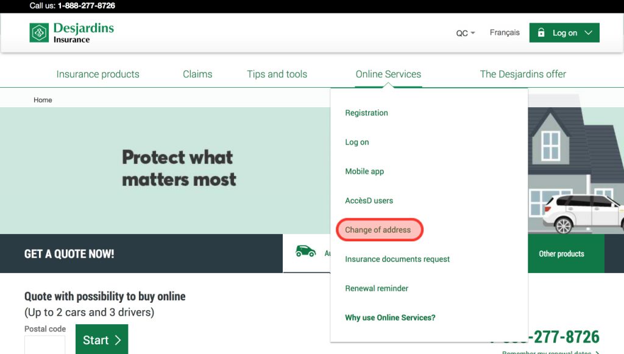Select the Other products tab

point(566,253)
